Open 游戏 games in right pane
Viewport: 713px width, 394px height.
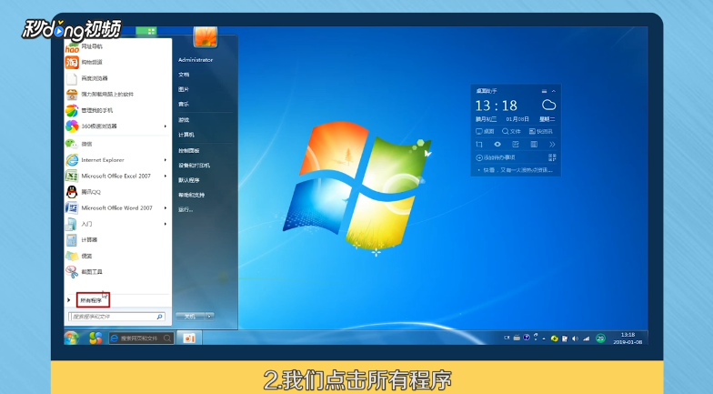(184, 120)
